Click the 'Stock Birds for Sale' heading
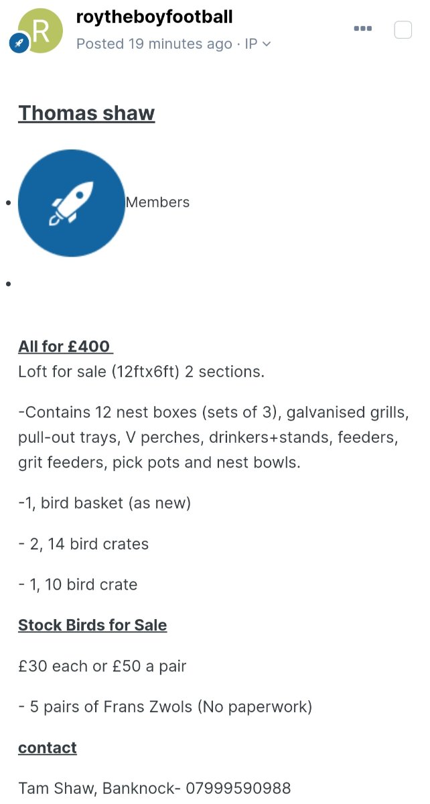This screenshot has height=804, width=430. (x=92, y=625)
